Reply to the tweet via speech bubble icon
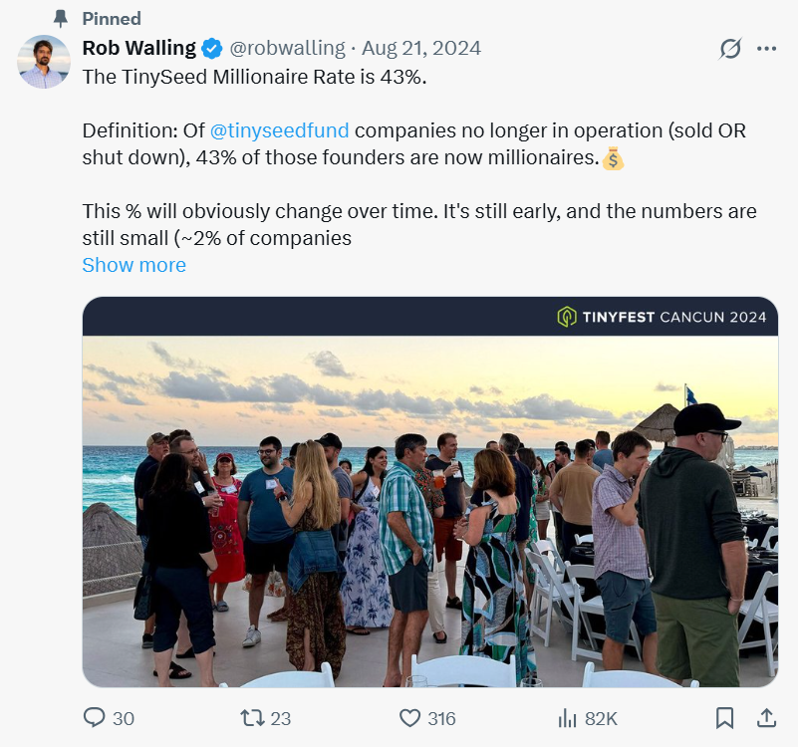Screen dimensions: 798x747 [95, 717]
